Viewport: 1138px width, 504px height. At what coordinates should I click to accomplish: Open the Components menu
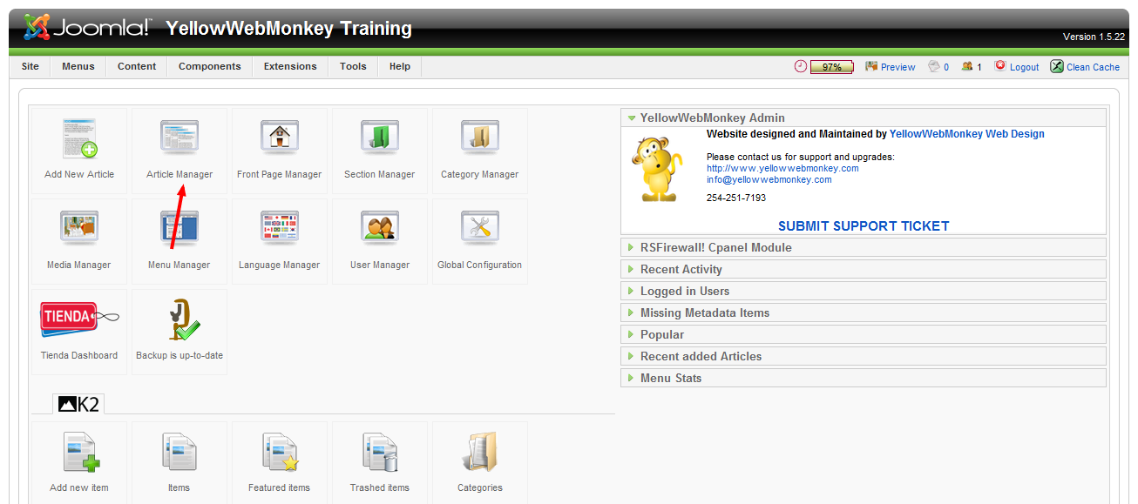pos(210,66)
